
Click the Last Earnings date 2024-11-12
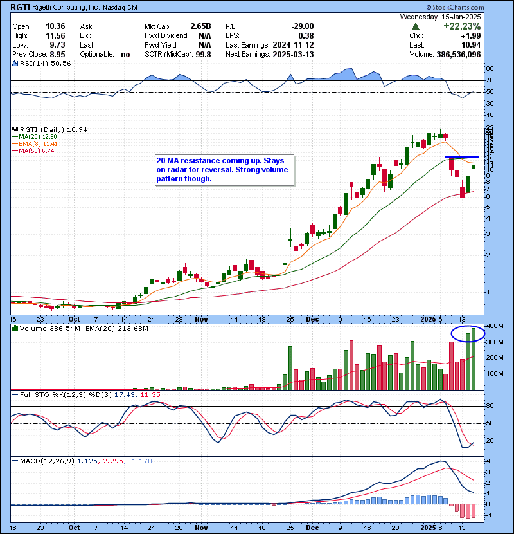tap(293, 45)
